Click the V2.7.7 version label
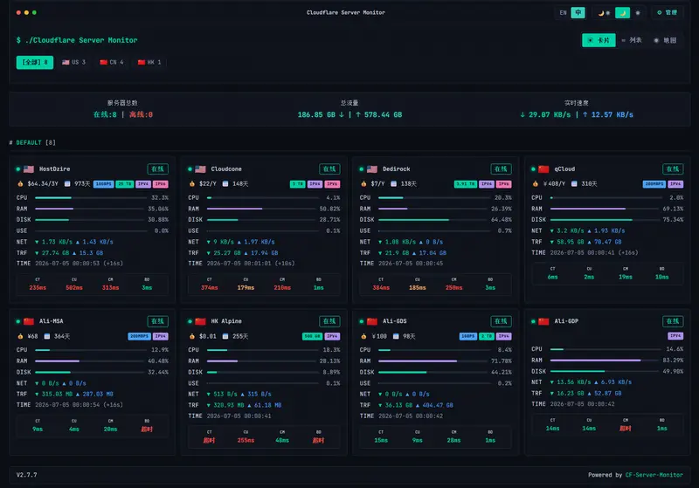Image resolution: width=699 pixels, height=488 pixels. pyautogui.click(x=27, y=475)
